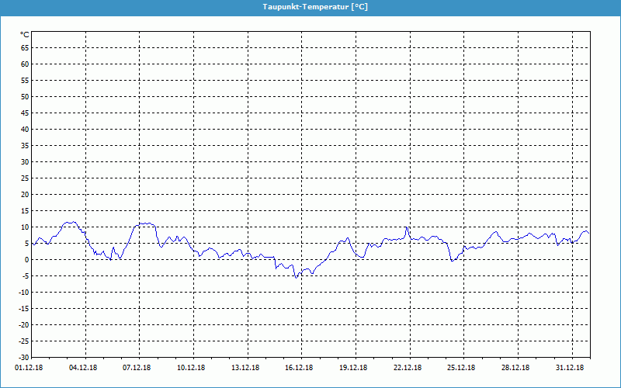Select the 16.12.18 date marker
Viewport: 621px width, 388px height.
299,368
